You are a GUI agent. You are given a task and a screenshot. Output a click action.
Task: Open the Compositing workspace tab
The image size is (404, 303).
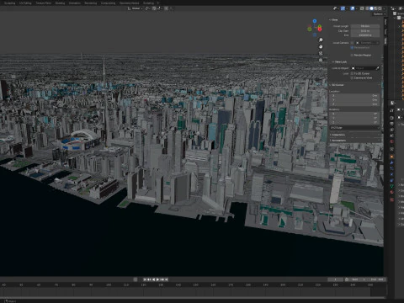[x=108, y=3]
